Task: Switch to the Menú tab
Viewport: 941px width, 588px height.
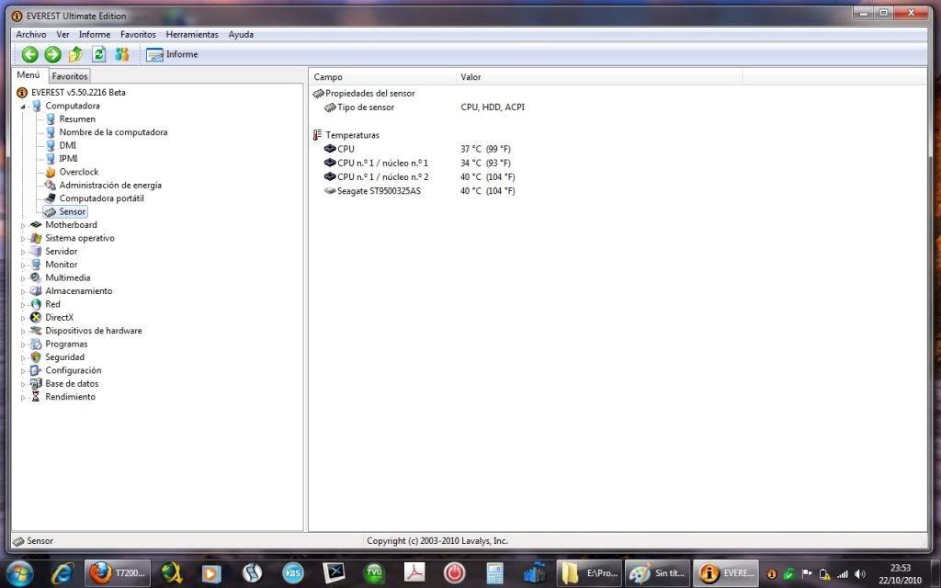Action: point(28,75)
